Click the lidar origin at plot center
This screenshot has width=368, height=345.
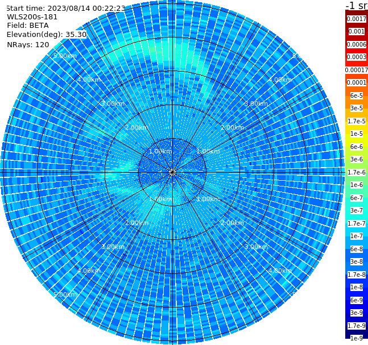[172, 172]
